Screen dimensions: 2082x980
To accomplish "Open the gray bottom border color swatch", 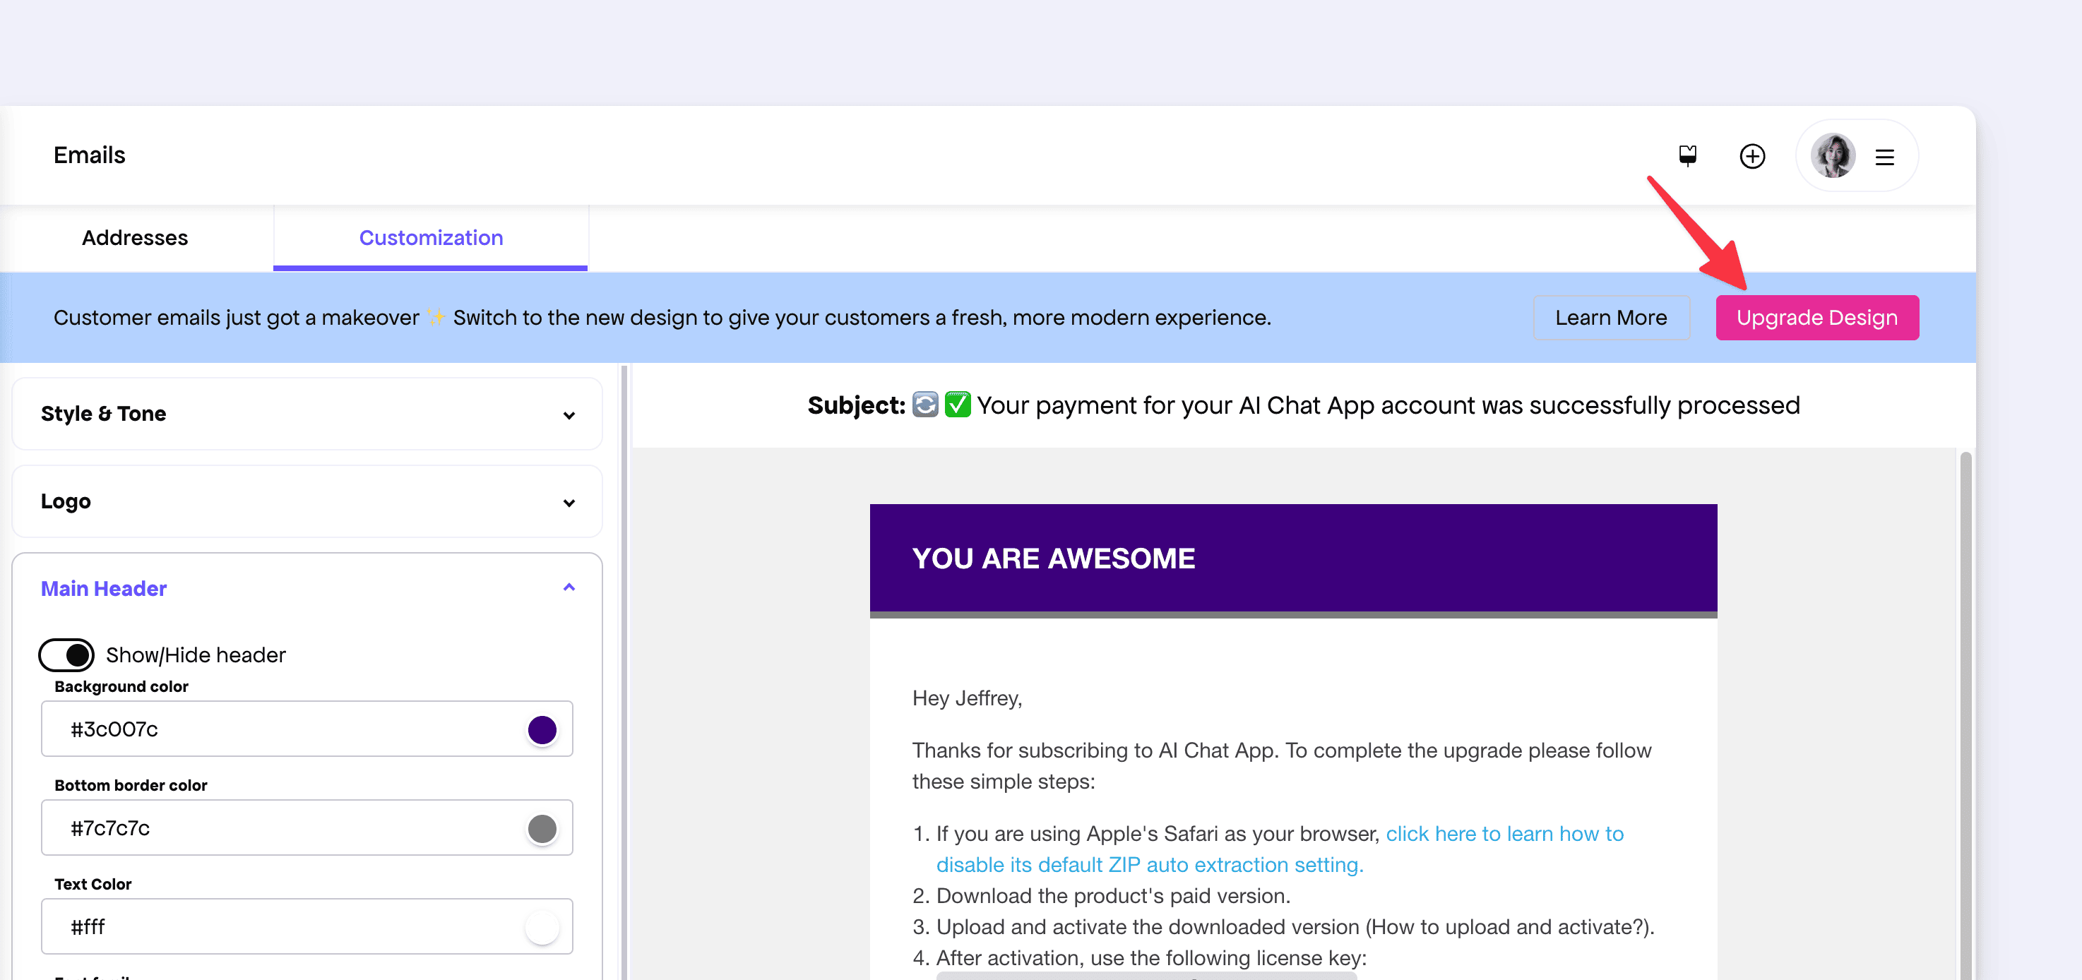I will (542, 828).
